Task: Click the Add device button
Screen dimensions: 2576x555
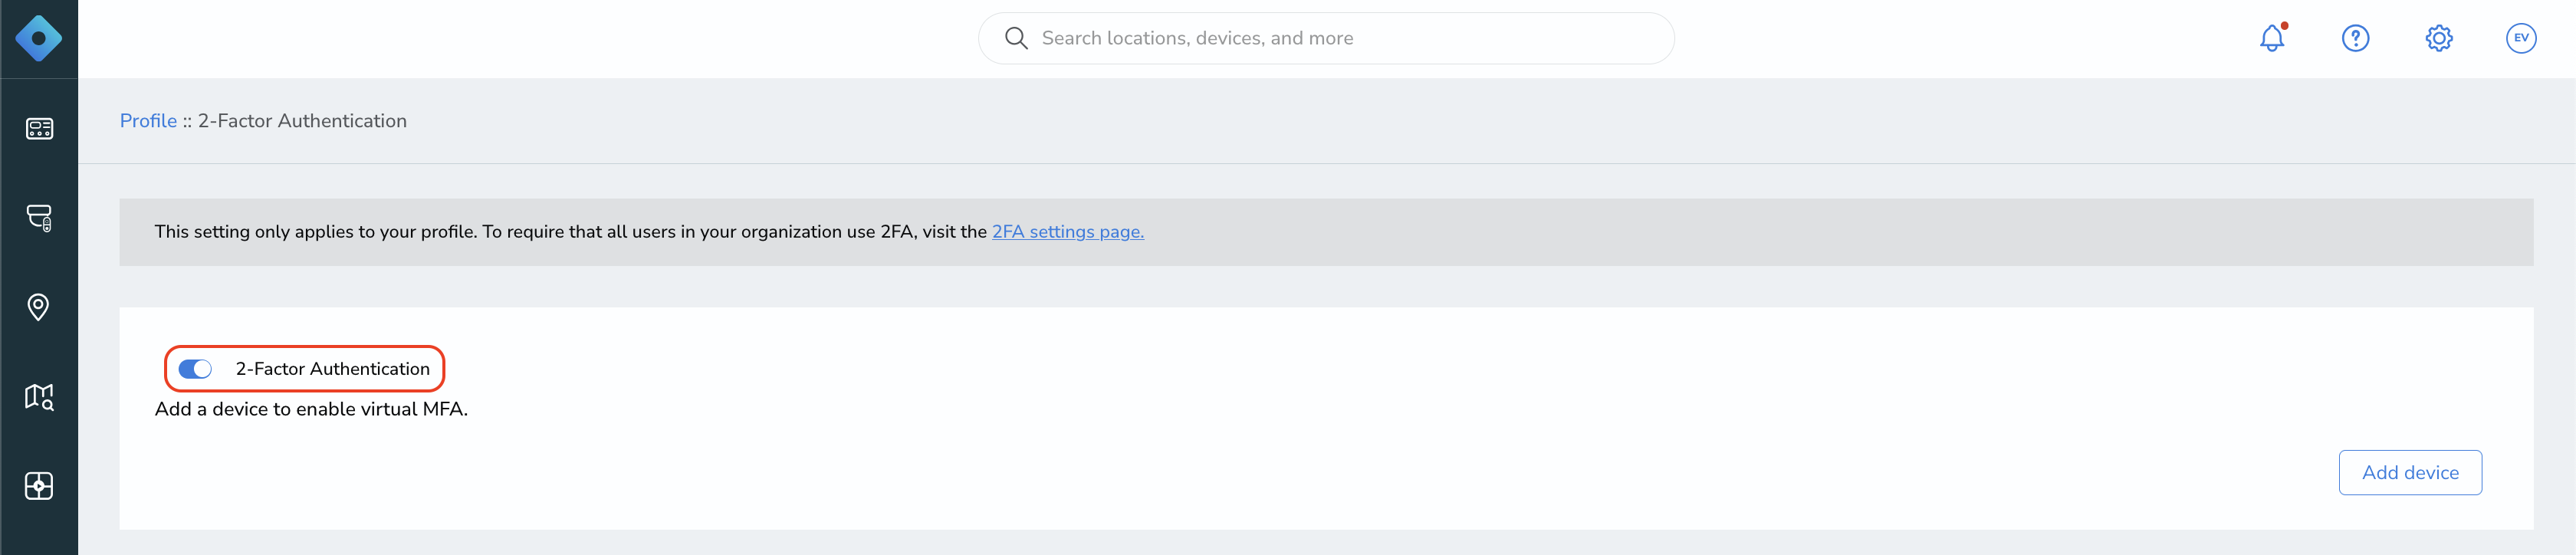Action: [x=2410, y=473]
